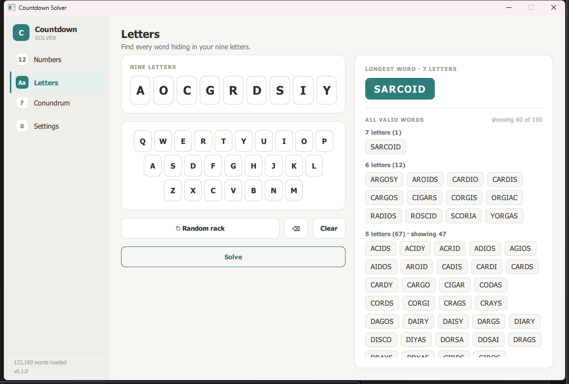
Task: Select the ACRID word chip
Action: pos(449,248)
